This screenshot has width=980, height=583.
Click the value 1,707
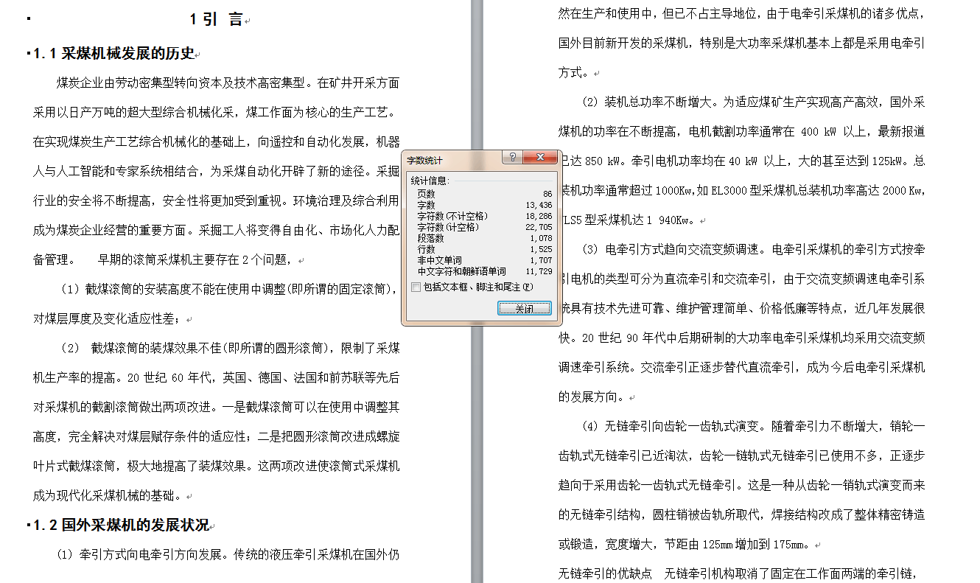[x=541, y=260]
